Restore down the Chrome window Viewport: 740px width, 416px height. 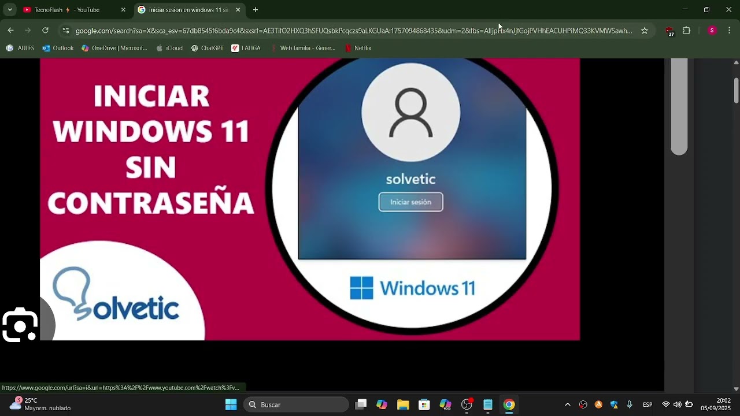706,10
